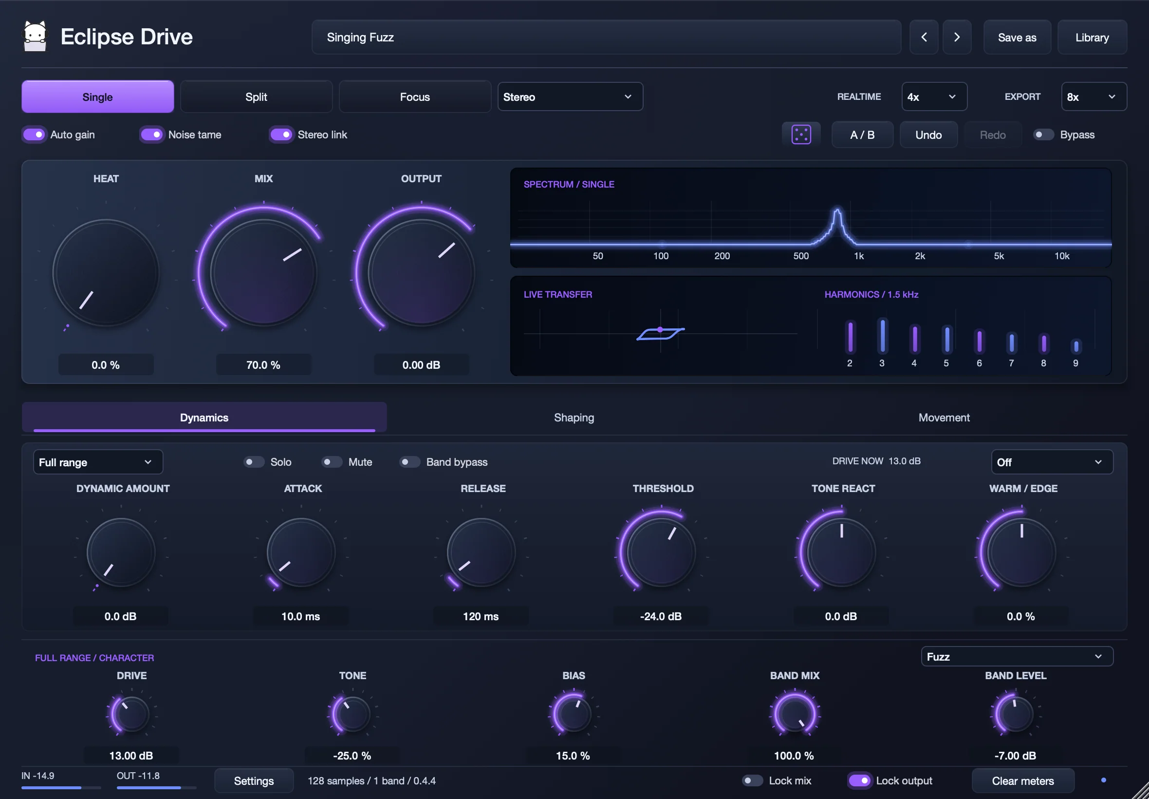
Task: Click the MIX knob
Action: 263,273
